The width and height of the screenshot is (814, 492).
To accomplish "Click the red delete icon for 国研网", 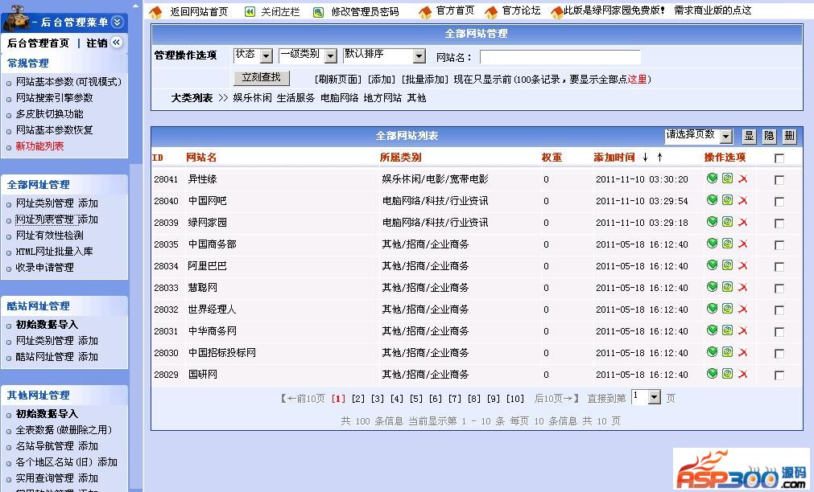I will point(742,374).
